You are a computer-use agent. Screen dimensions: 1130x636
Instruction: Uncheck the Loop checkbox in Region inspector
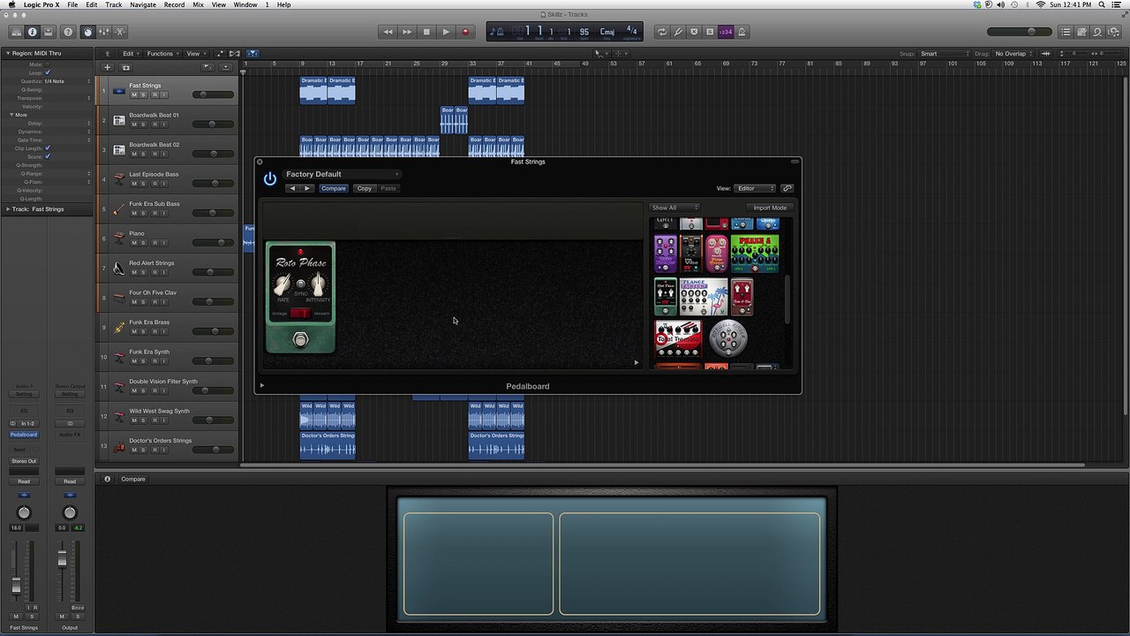click(x=48, y=72)
